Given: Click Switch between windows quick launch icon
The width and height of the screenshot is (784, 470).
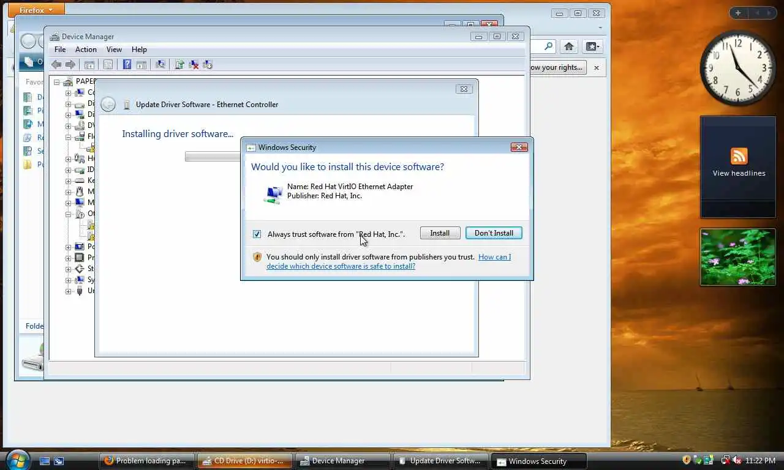Looking at the screenshot, I should 59,461.
